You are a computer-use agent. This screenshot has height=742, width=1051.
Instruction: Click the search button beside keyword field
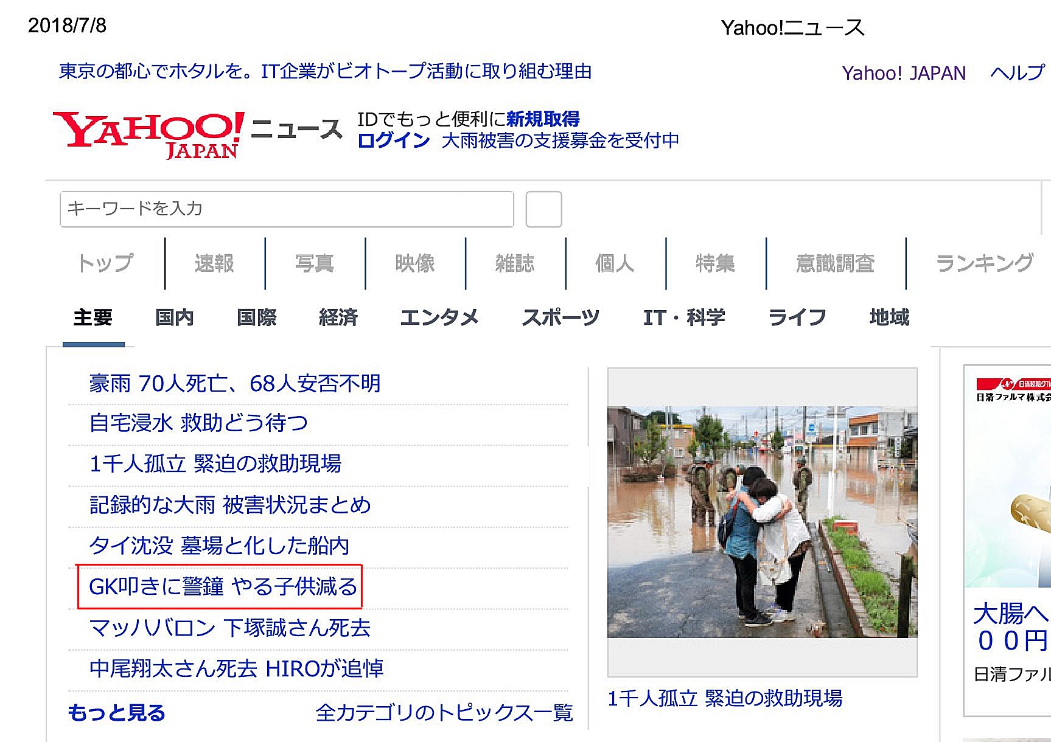tap(543, 209)
